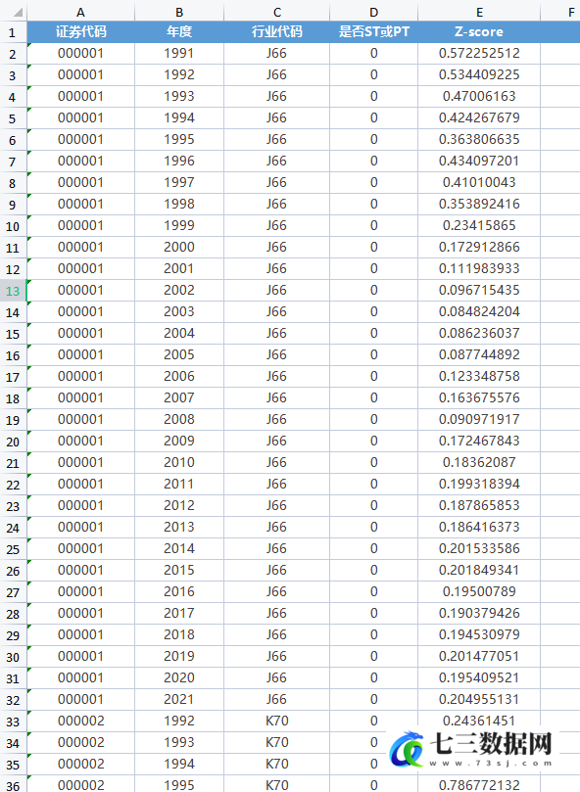Click Z-score value 0.204955131
The width and height of the screenshot is (580, 792).
[479, 699]
